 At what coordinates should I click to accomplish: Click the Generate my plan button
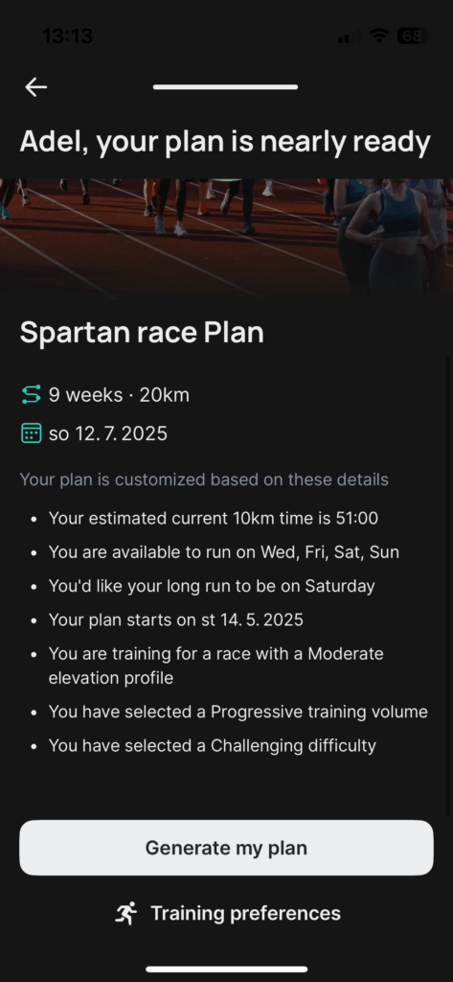[226, 848]
